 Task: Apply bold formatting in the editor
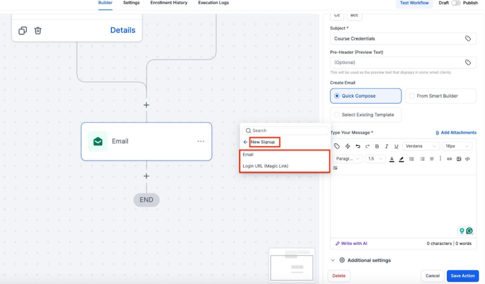point(377,146)
